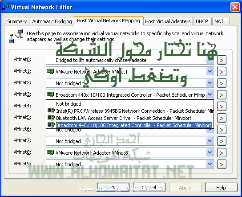The width and height of the screenshot is (242, 197).
Task: Click the network mapping page icon
Action: coord(16,37)
